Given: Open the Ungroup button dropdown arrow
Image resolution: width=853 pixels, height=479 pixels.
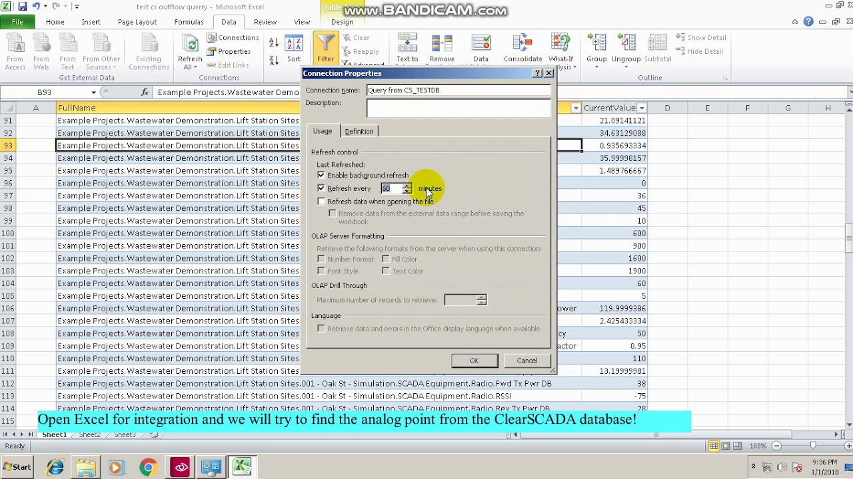Looking at the screenshot, I should click(x=626, y=67).
